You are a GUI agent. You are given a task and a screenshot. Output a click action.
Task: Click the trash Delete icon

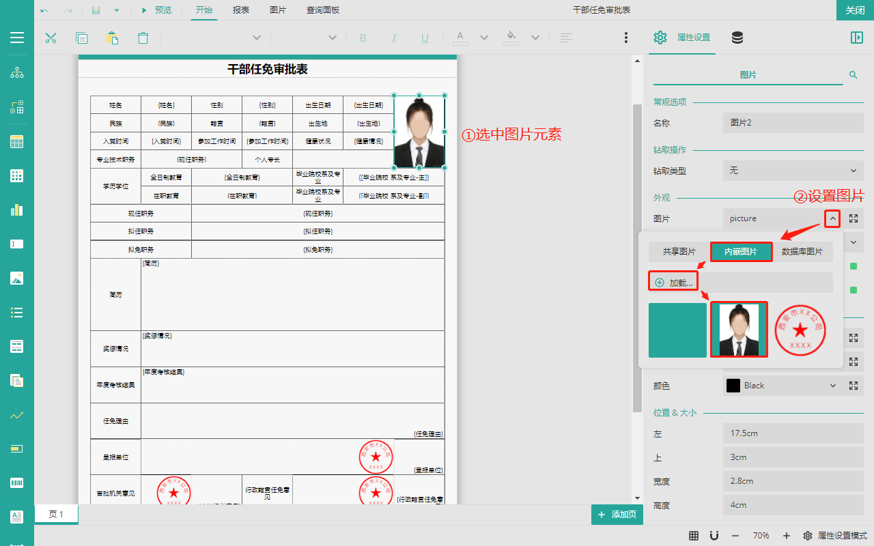point(143,38)
